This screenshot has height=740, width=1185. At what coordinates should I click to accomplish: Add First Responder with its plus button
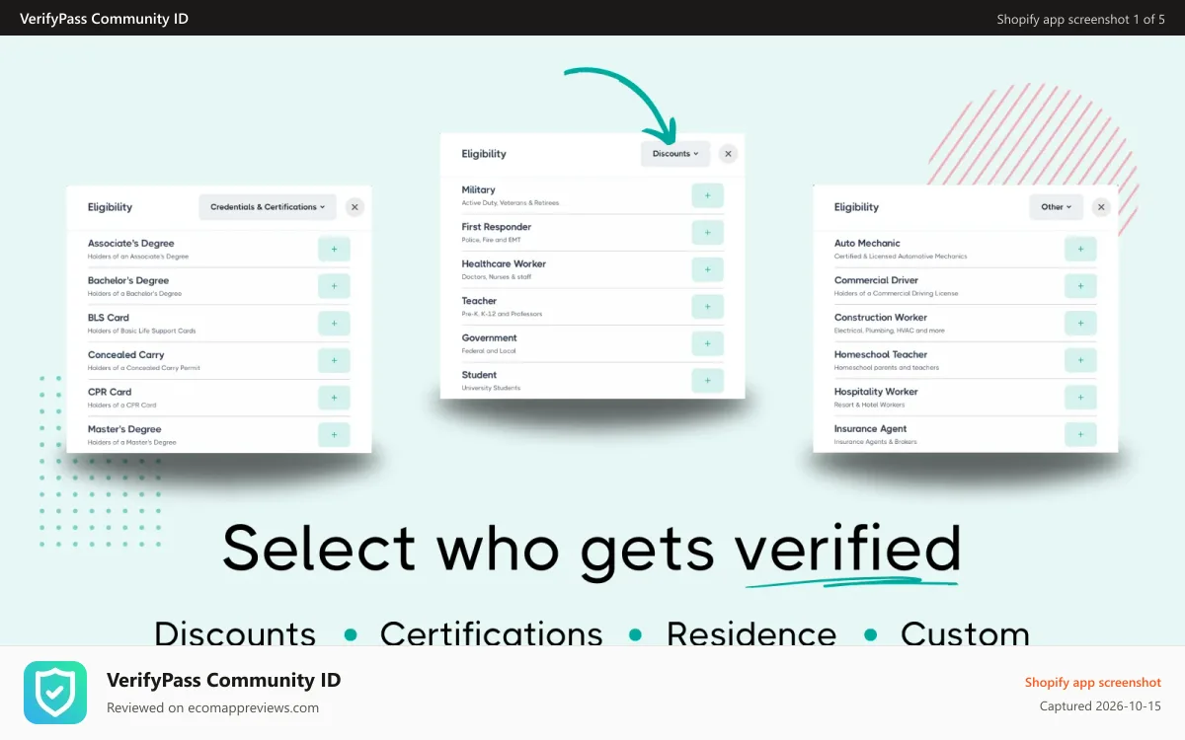[x=707, y=233]
